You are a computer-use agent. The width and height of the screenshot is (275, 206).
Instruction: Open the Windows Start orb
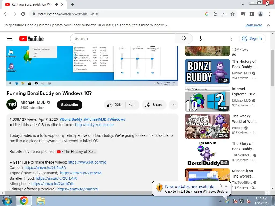point(7,201)
